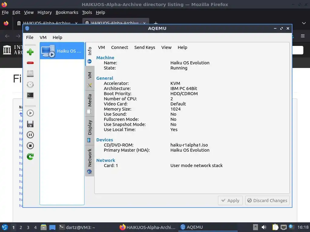Click the stop VM icon
The image size is (310, 232).
(30, 146)
